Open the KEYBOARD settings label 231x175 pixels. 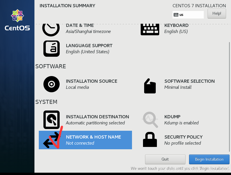tap(176, 25)
